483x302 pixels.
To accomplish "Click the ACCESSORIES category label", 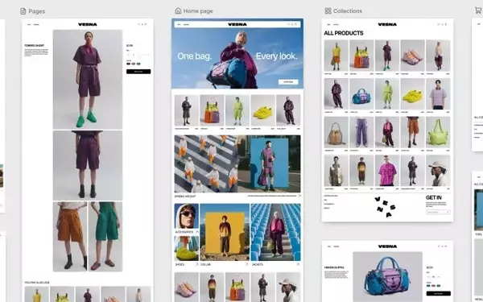I will click(x=184, y=232).
